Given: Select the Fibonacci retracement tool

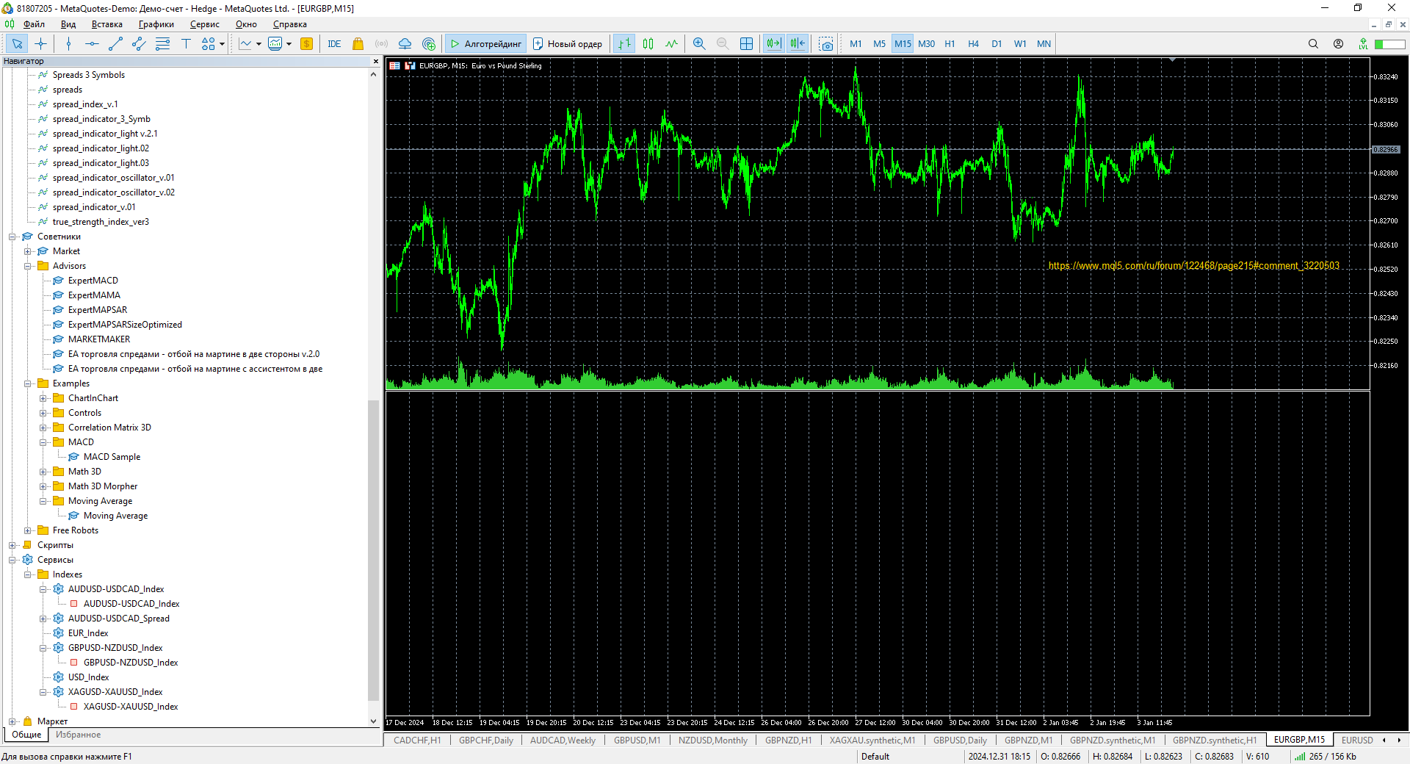Looking at the screenshot, I should coord(162,44).
